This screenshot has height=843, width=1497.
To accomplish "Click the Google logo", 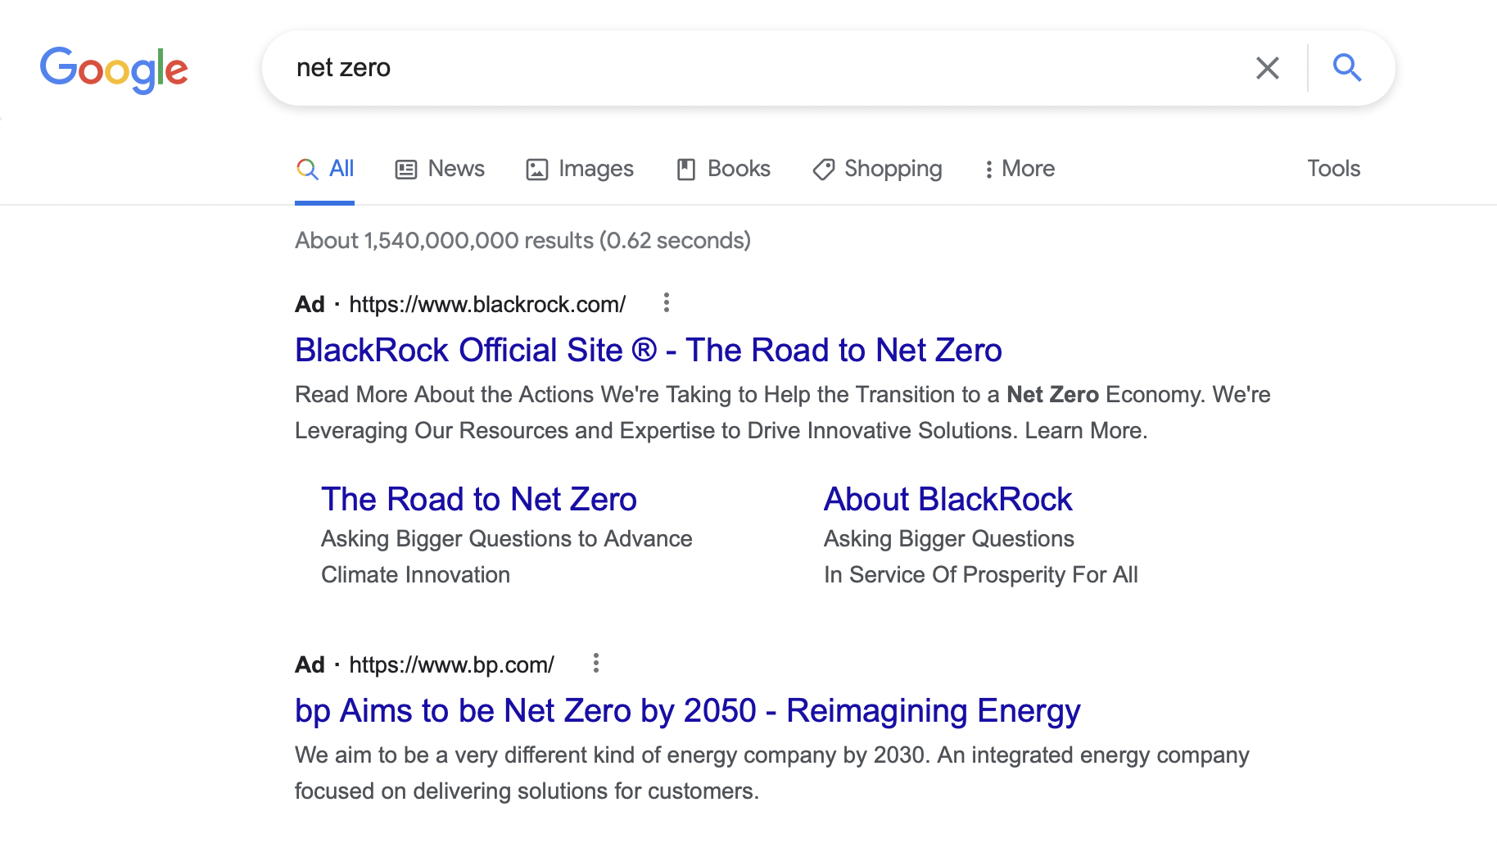I will pyautogui.click(x=114, y=69).
